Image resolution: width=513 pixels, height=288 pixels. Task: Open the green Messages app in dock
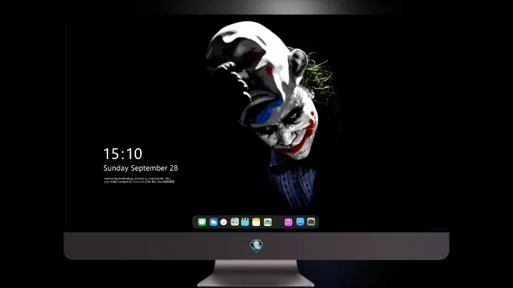[202, 222]
